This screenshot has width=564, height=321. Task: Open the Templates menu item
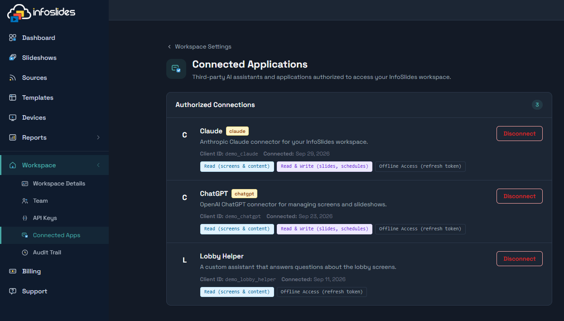point(54,97)
